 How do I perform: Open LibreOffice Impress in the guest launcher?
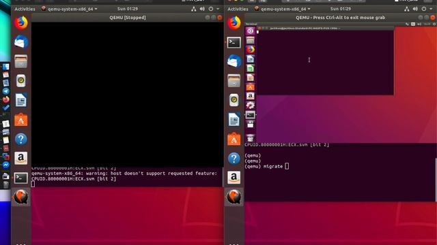pyautogui.click(x=251, y=78)
